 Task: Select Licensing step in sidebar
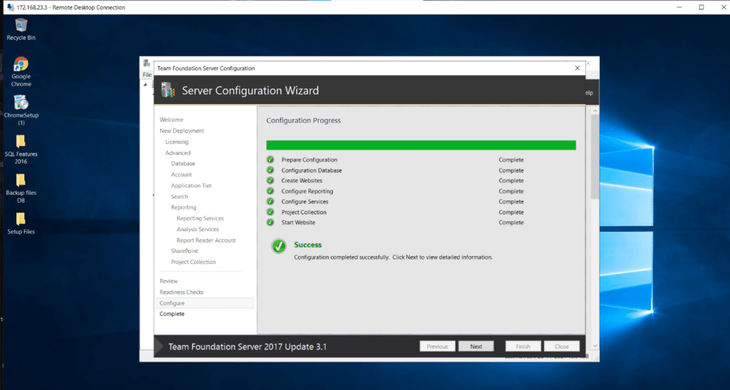click(x=177, y=142)
